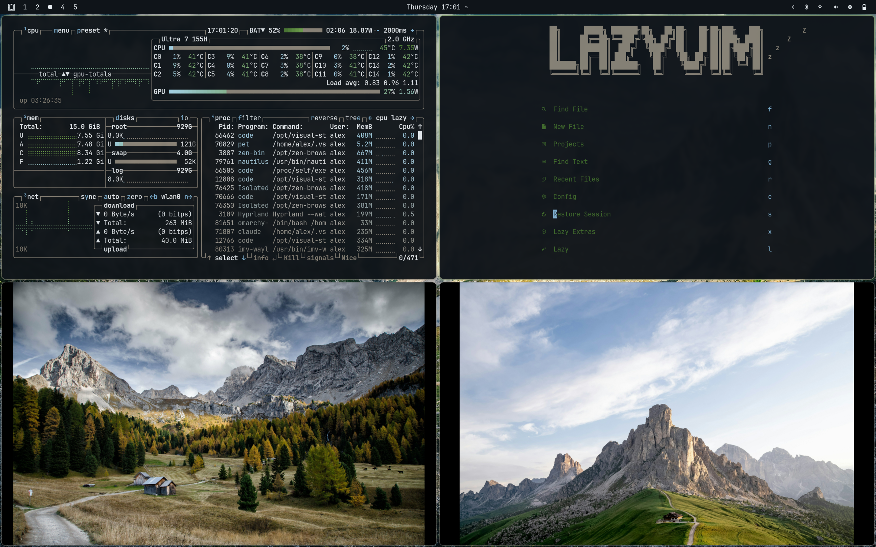Click the document icon beside New File
Screen dimensions: 876x547
click(x=543, y=126)
